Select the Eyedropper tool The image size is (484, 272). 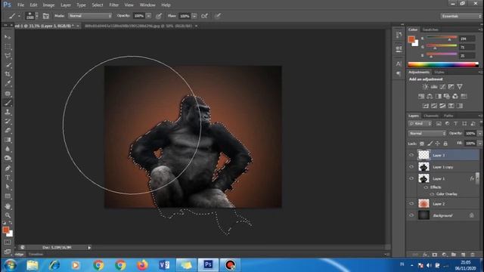click(x=8, y=83)
